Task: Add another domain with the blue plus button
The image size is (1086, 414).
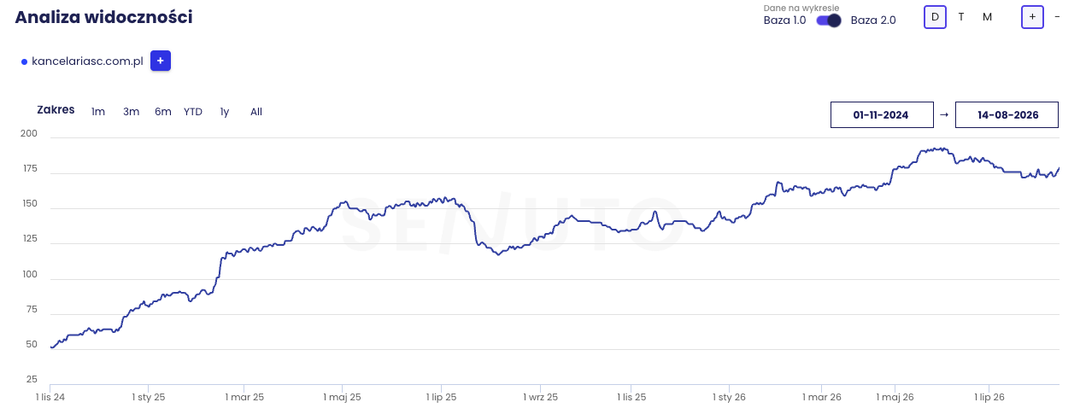Action: pos(161,61)
